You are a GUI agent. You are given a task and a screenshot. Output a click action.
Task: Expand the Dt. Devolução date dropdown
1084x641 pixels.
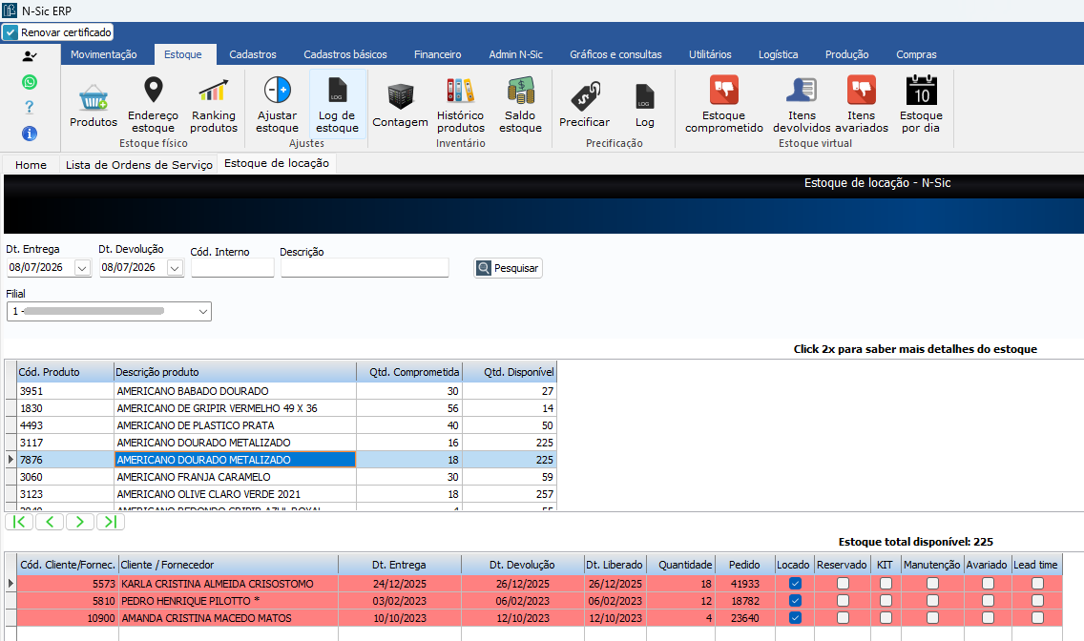tap(175, 268)
